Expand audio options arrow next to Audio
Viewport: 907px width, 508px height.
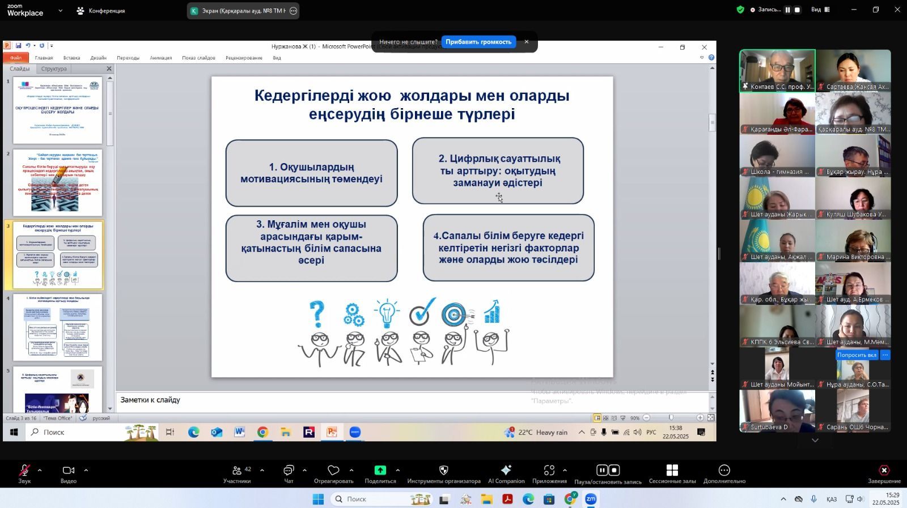click(x=40, y=470)
